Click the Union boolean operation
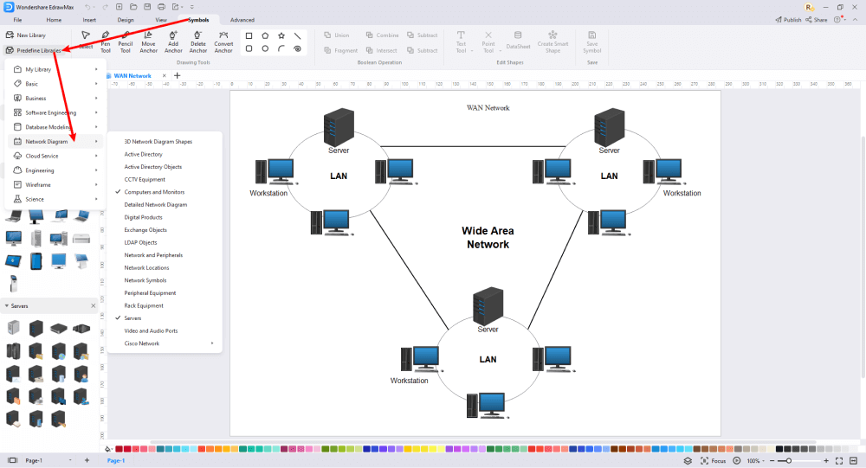This screenshot has width=866, height=468. 337,35
